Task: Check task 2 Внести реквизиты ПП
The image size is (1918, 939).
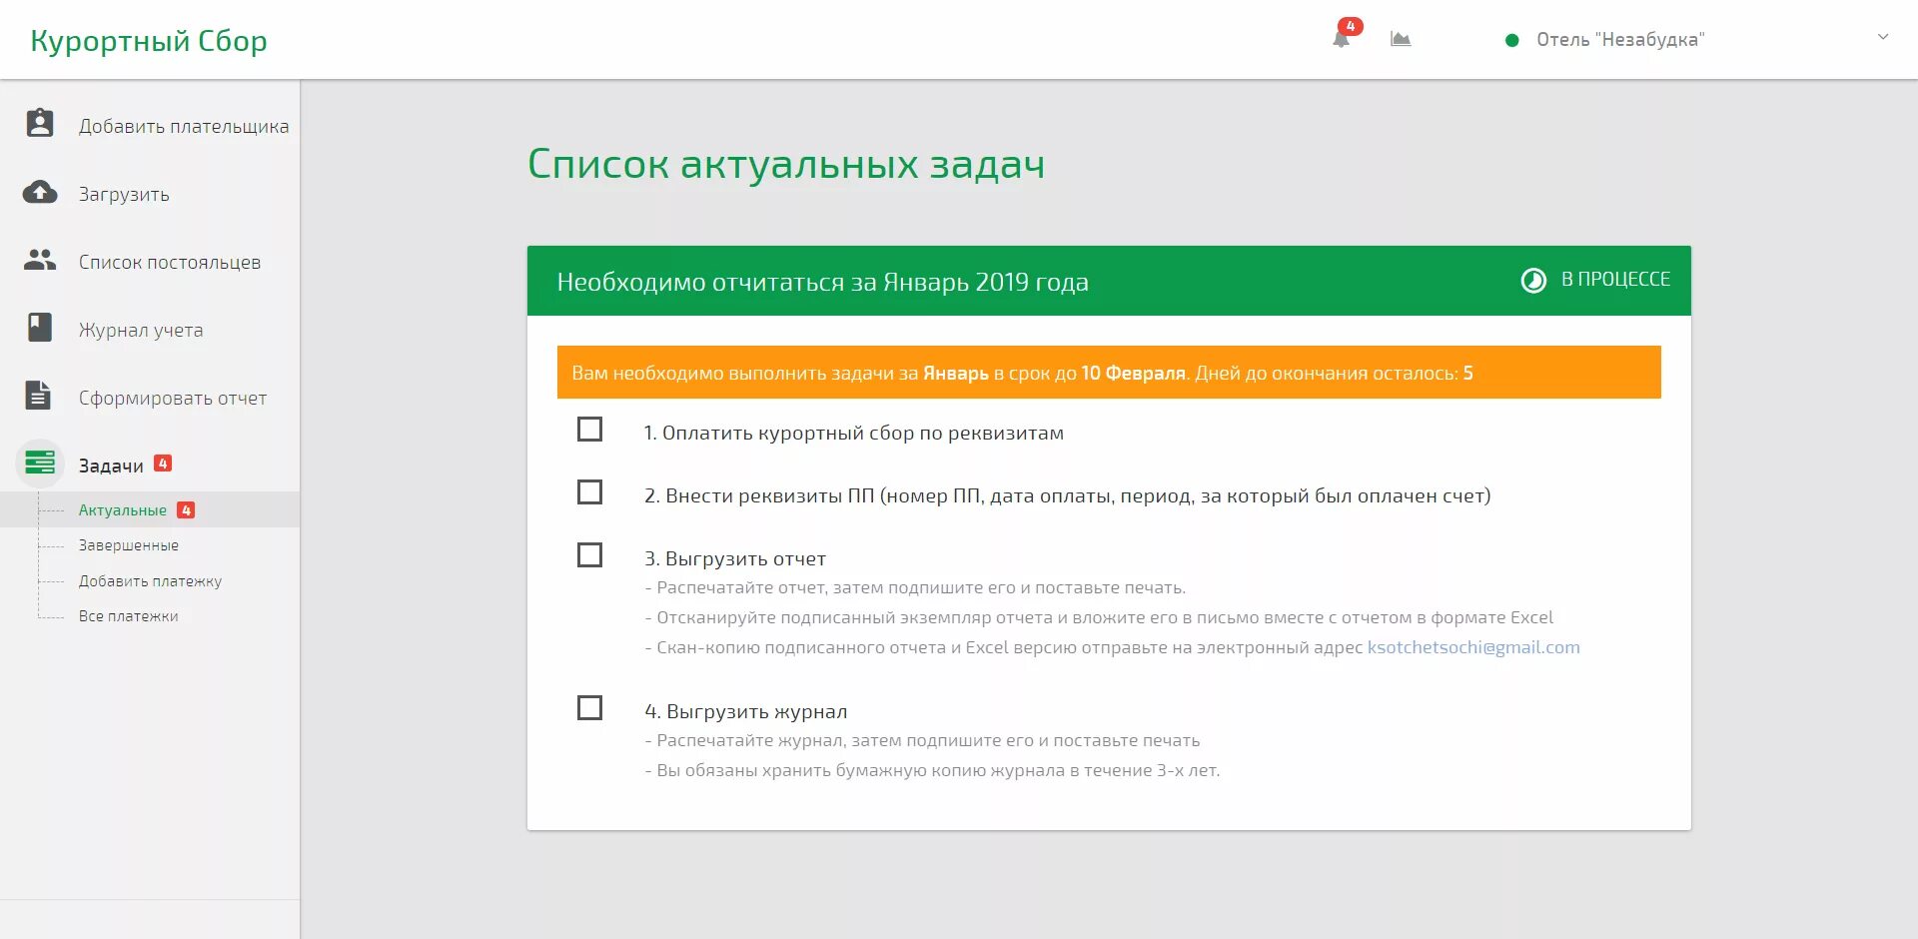Action: [x=590, y=492]
